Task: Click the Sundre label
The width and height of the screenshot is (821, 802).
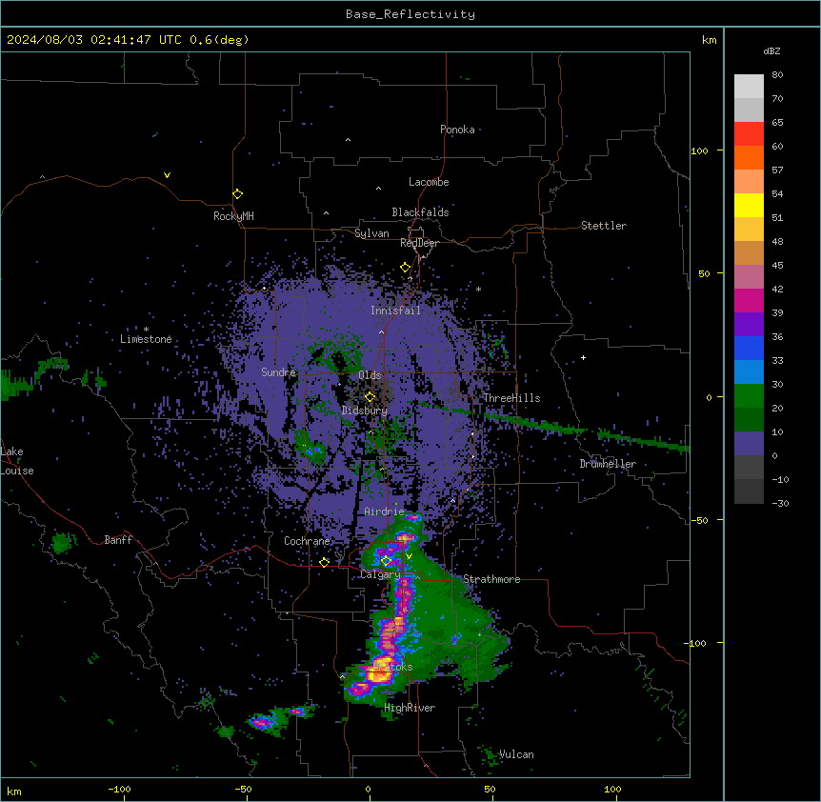Action: pos(278,372)
